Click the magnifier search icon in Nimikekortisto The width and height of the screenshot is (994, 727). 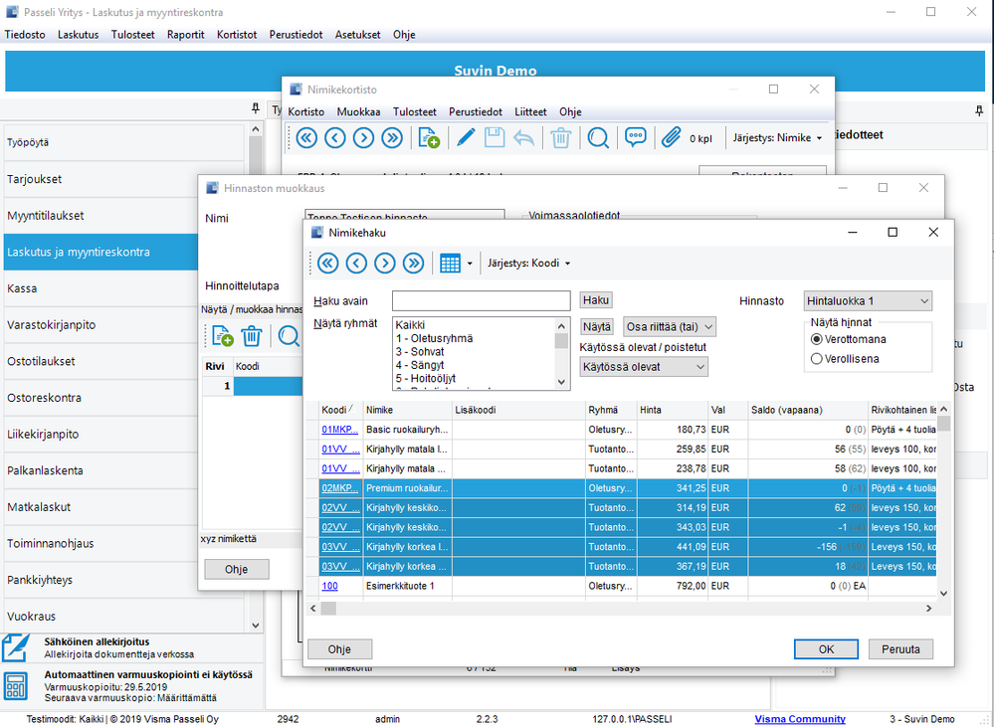(x=598, y=138)
